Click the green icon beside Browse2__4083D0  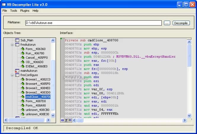point(23,92)
